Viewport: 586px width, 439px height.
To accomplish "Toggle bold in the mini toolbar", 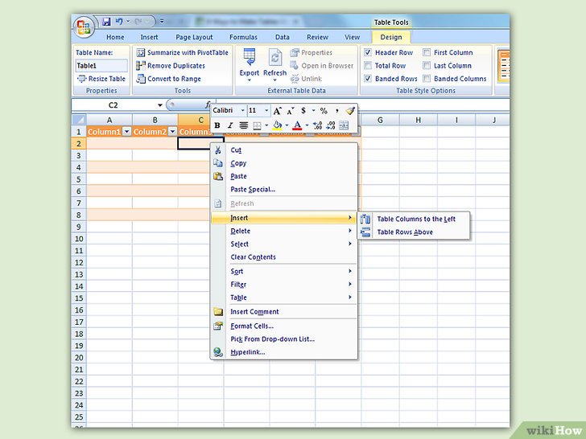I will pos(217,125).
